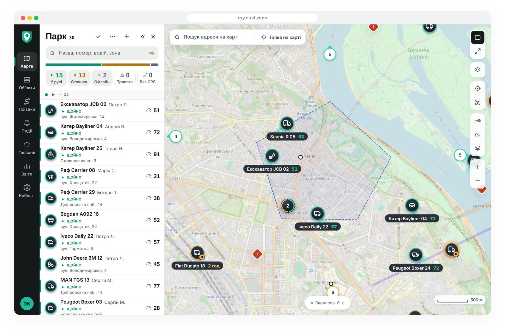The height and width of the screenshot is (332, 505).
Task: Filter by Офлайн status
Action: coord(102,78)
